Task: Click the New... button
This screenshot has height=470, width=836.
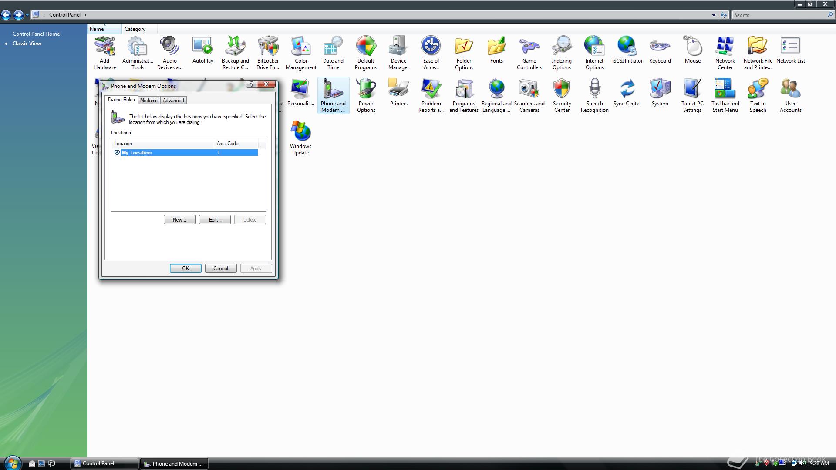Action: pyautogui.click(x=179, y=220)
